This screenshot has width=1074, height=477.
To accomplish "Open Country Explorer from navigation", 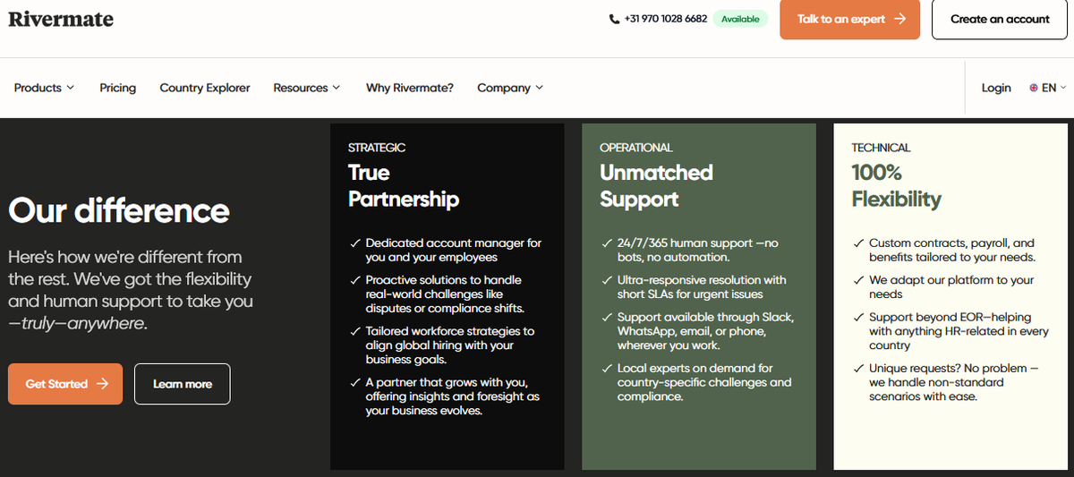I will pyautogui.click(x=205, y=88).
